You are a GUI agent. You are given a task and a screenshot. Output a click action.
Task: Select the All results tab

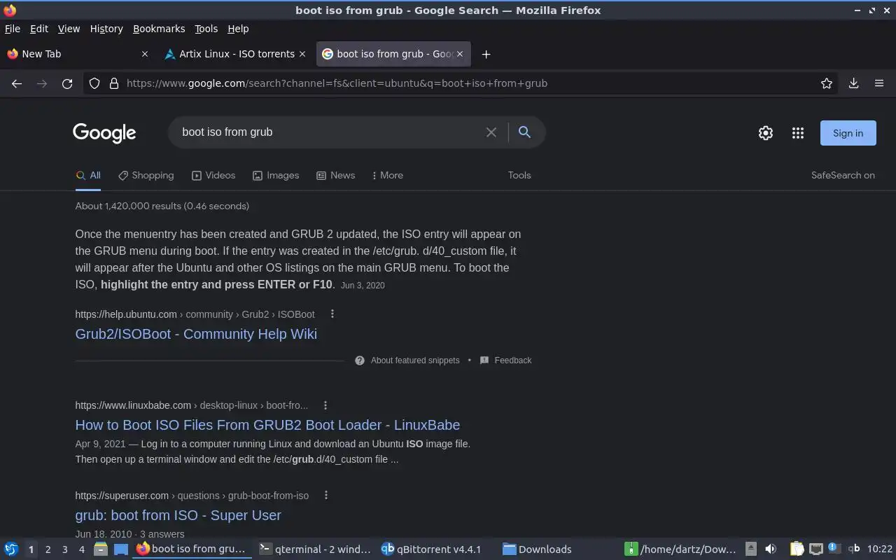88,176
